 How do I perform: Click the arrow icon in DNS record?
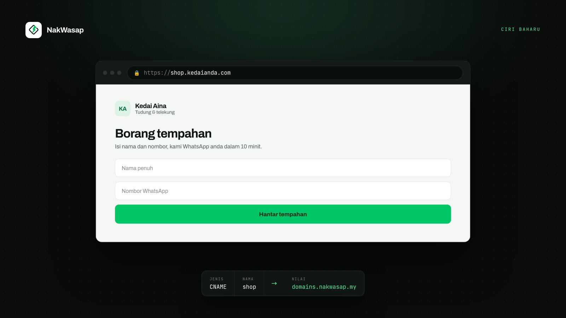point(274,283)
